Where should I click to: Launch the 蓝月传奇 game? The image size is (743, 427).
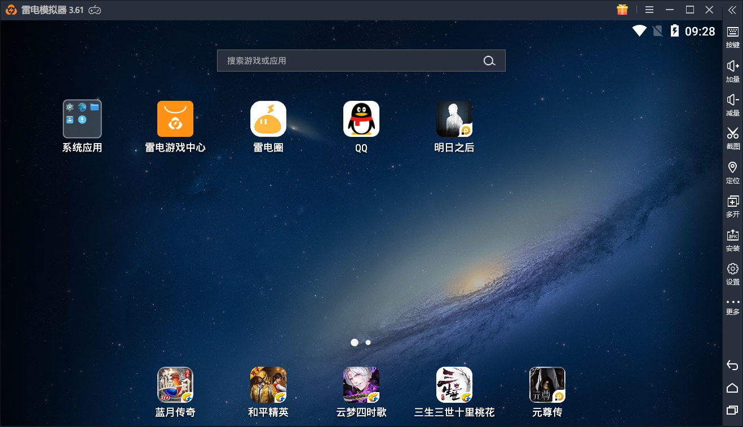point(175,385)
